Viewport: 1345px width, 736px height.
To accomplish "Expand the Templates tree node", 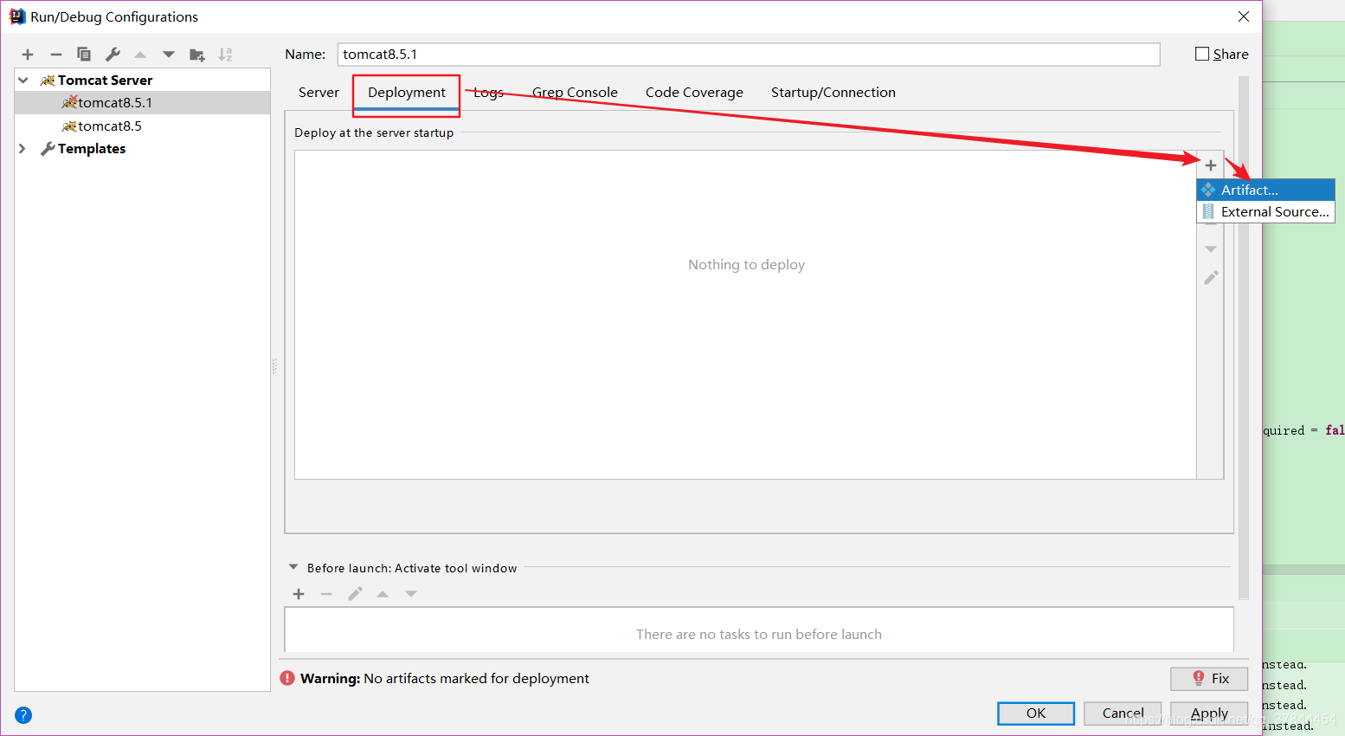I will point(23,149).
